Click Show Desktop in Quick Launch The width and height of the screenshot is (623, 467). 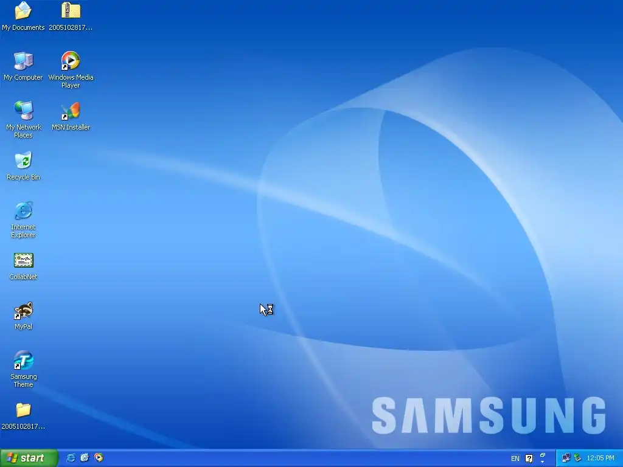(85, 458)
